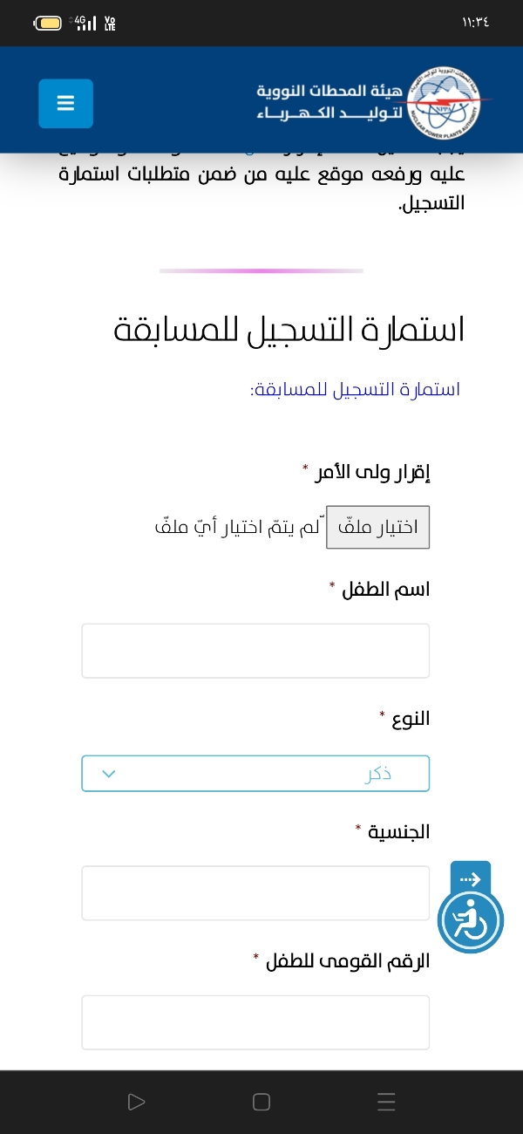The image size is (523, 1134).
Task: Click the blue استمارة التسجيل للمسابقة subtitle
Action: coord(355,389)
